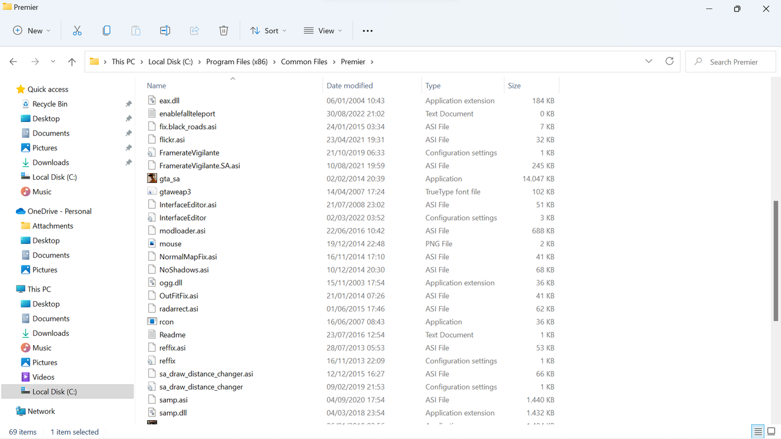Screen dimensions: 781x439
Task: Expand chevron after Common Files in path
Action: 334,62
